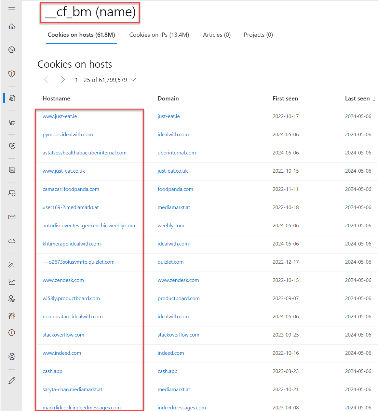Image resolution: width=378 pixels, height=411 pixels.
Task: Select First seen date 2023-03-23
Action: (x=286, y=371)
